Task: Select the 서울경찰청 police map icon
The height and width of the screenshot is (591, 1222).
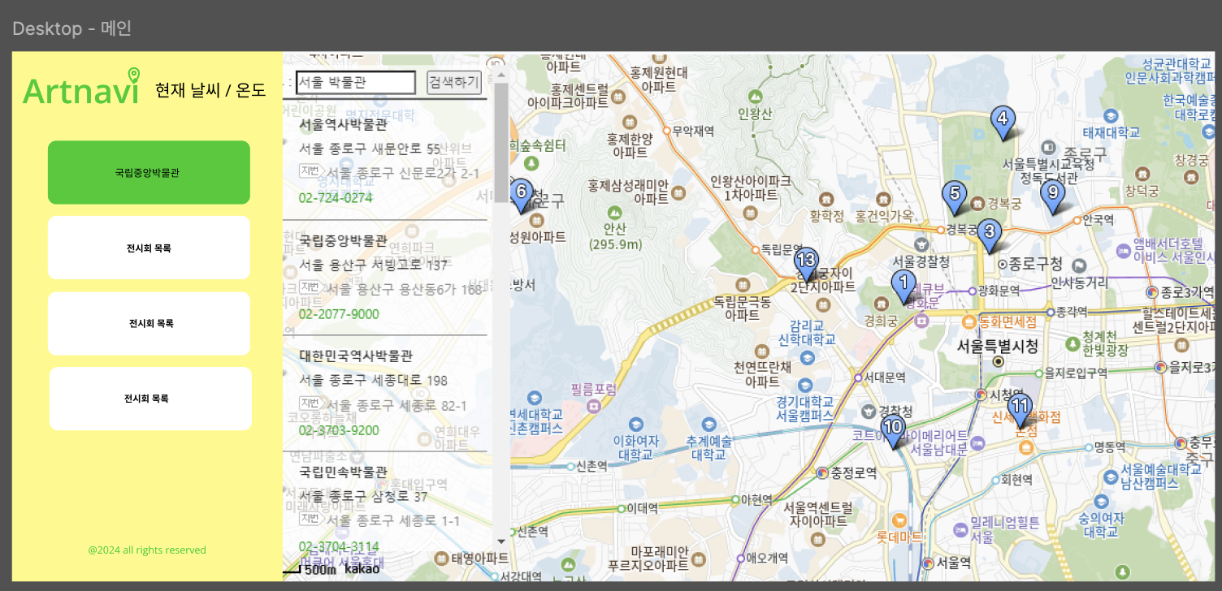Action: click(x=921, y=244)
